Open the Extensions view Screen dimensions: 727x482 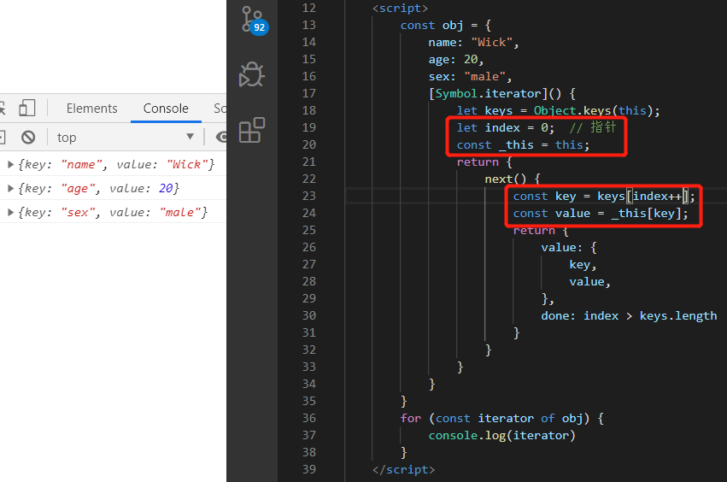pyautogui.click(x=252, y=130)
